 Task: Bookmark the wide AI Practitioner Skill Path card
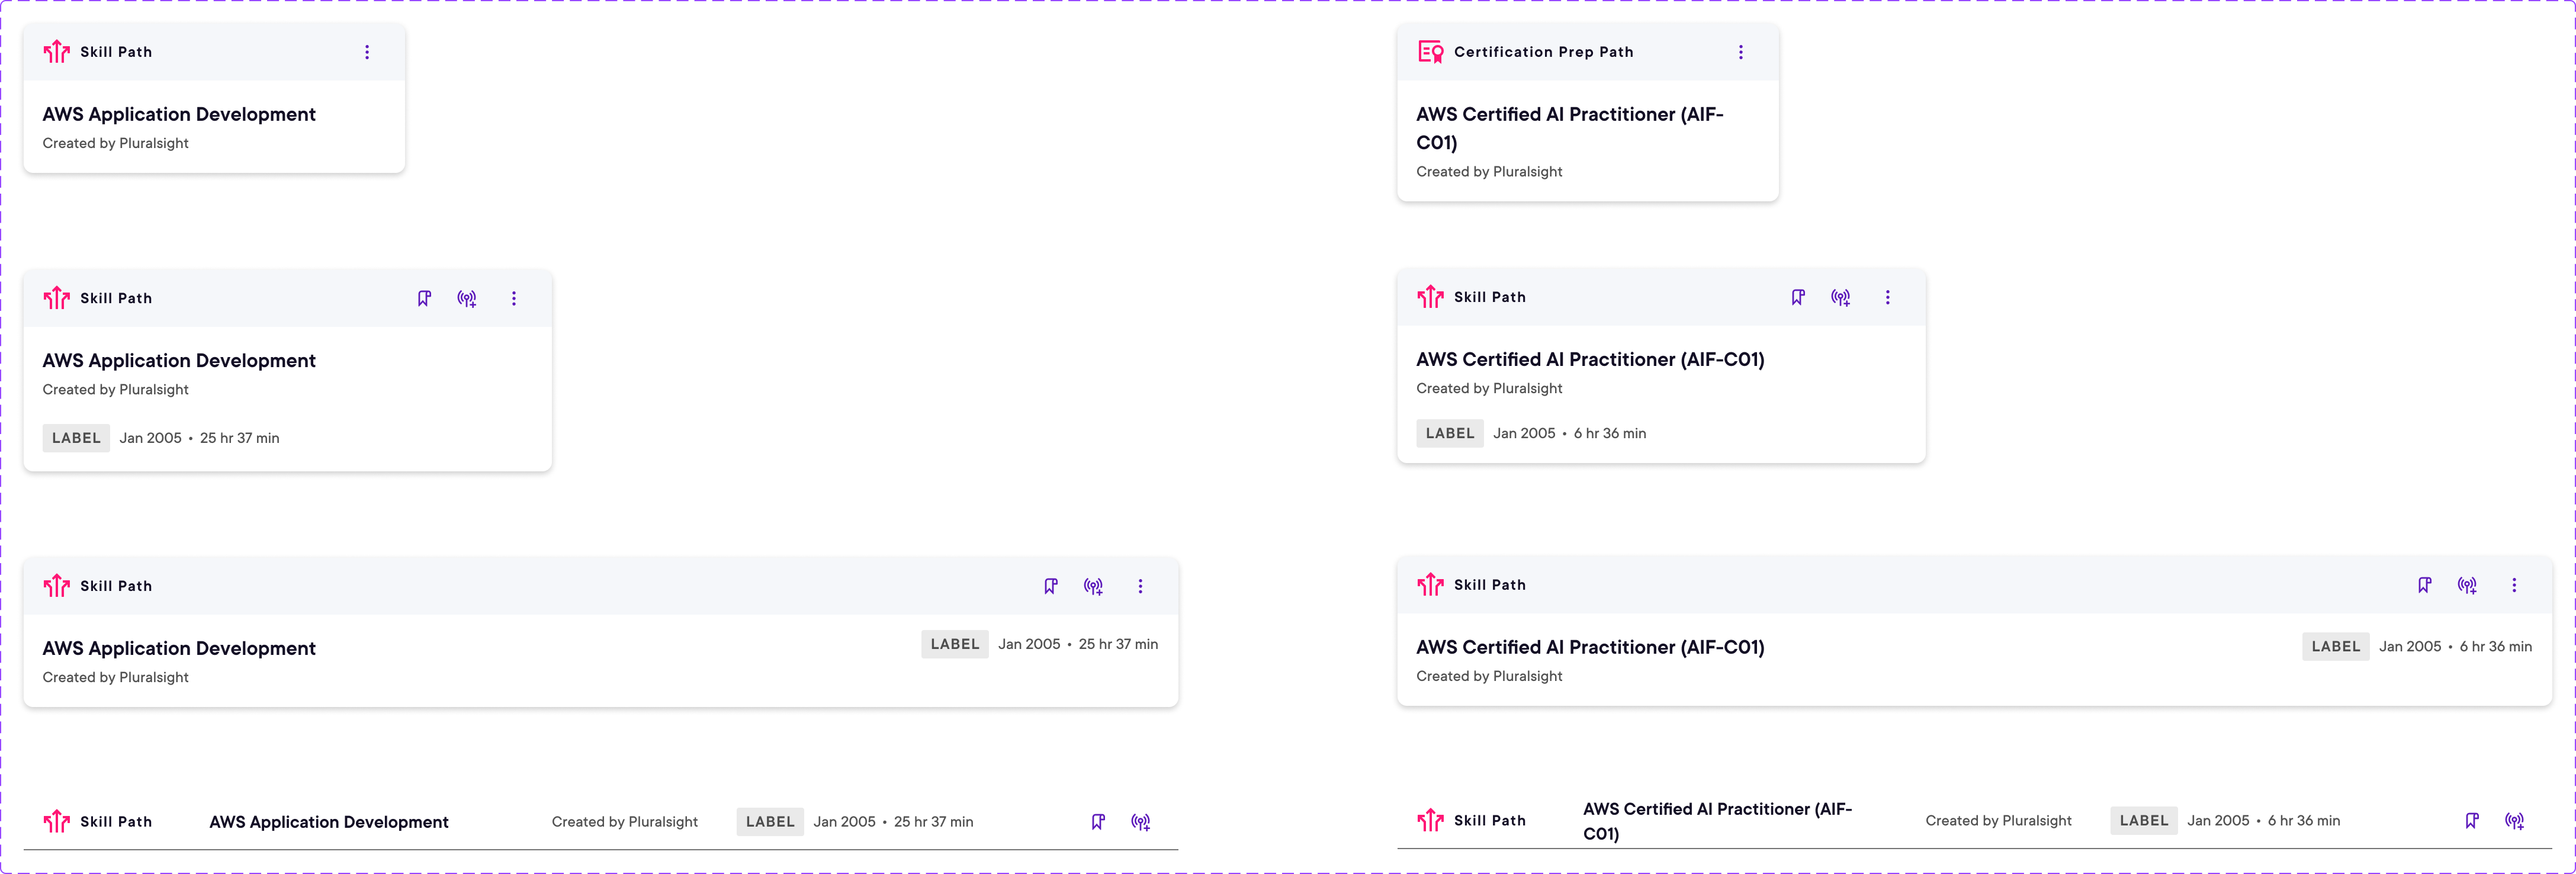coord(2425,585)
